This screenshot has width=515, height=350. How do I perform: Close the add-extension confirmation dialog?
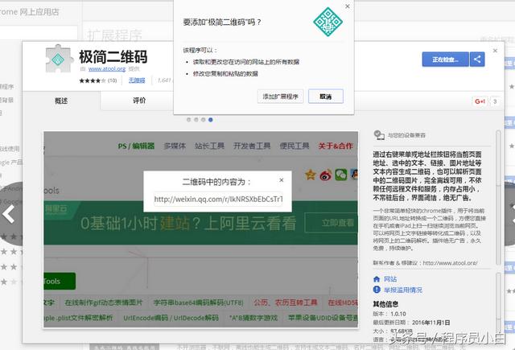tap(348, 6)
